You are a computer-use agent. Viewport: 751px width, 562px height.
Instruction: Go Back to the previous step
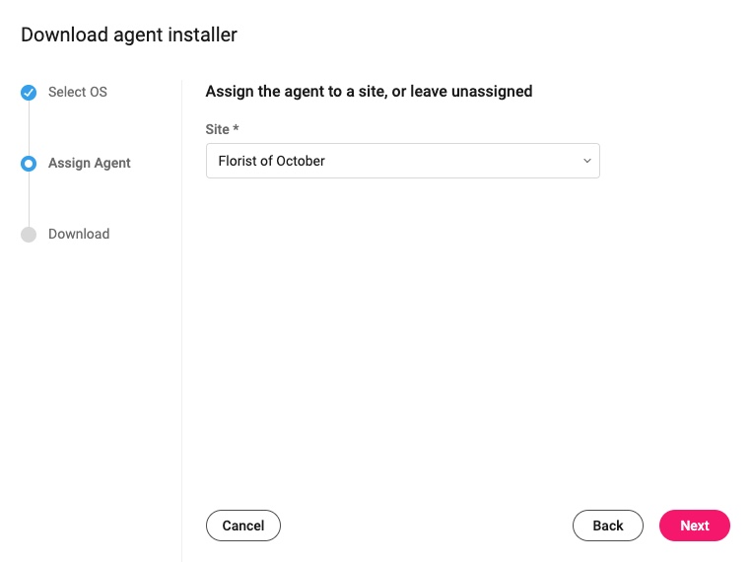click(608, 526)
